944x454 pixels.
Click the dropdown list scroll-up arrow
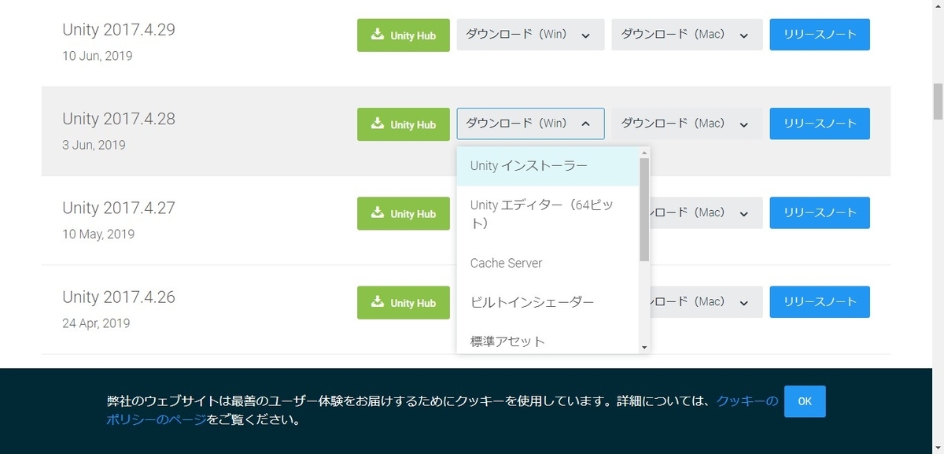point(644,153)
